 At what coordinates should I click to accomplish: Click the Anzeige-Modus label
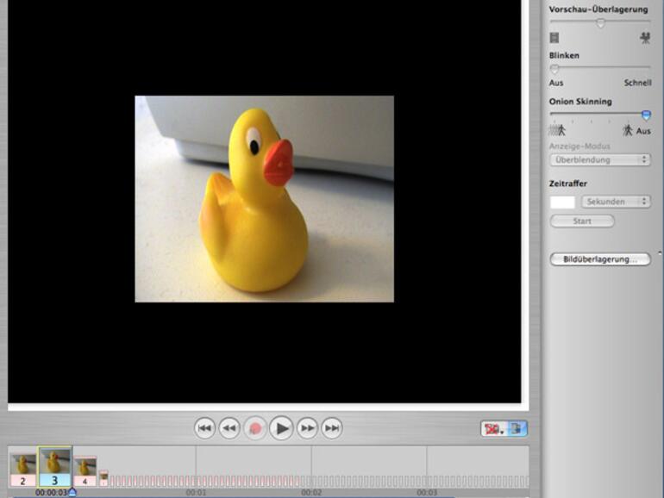coord(579,146)
